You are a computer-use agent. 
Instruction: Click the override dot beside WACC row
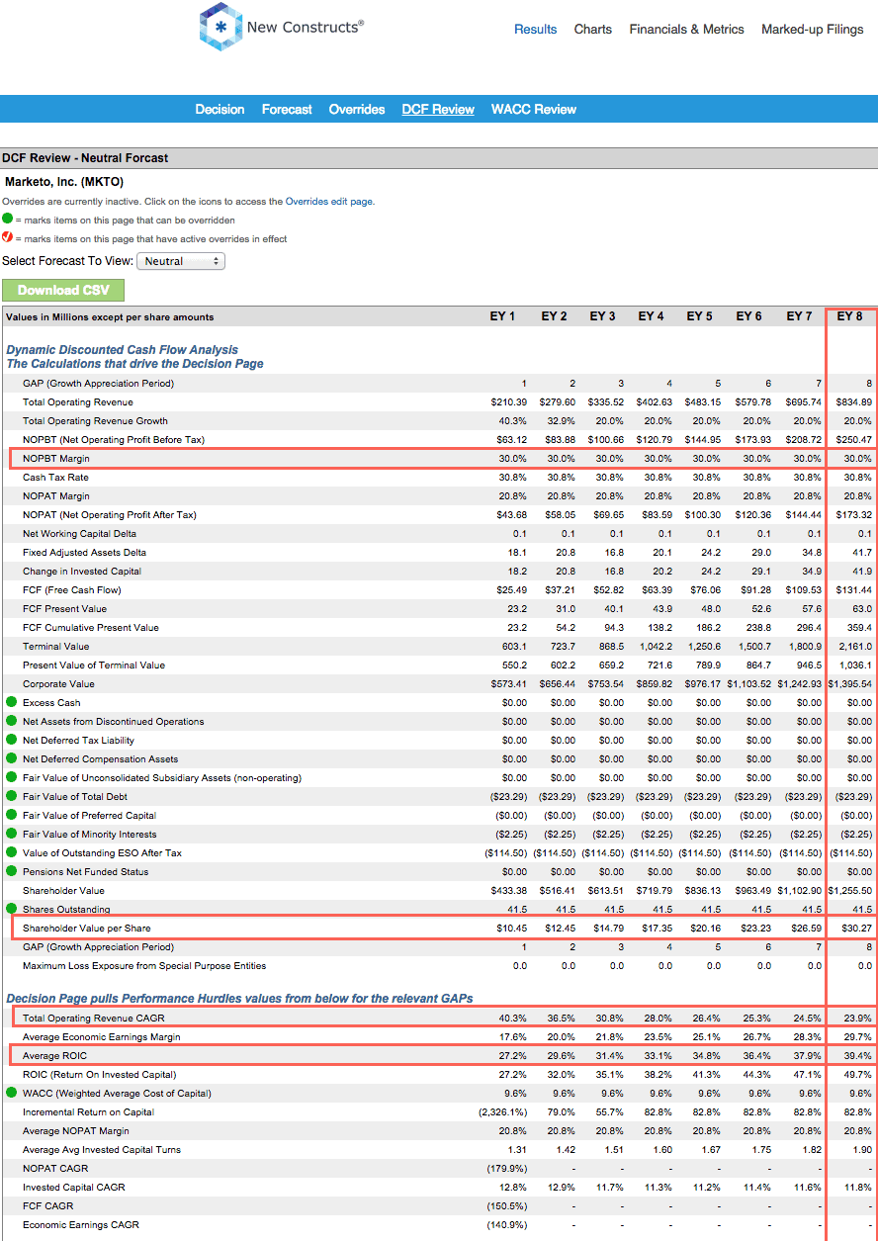pyautogui.click(x=11, y=1094)
